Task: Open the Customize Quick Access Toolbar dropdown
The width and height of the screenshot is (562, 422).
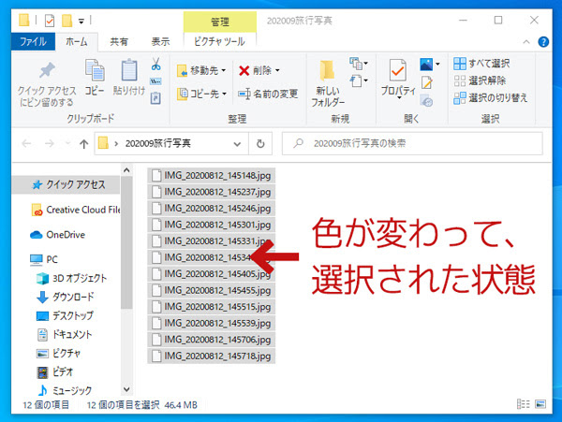Action: point(81,22)
